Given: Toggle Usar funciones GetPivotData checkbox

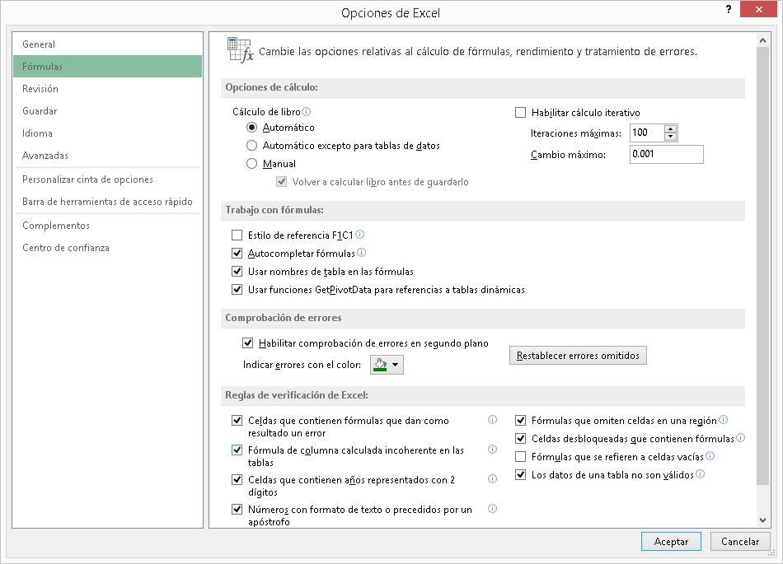Looking at the screenshot, I should 237,289.
